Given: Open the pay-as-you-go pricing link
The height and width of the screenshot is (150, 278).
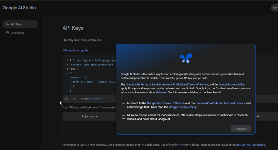Looking at the screenshot, I should point(251,145).
